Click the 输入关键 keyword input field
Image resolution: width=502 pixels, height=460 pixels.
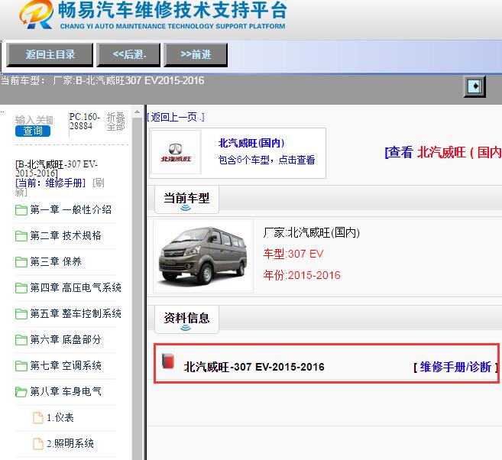34,120
